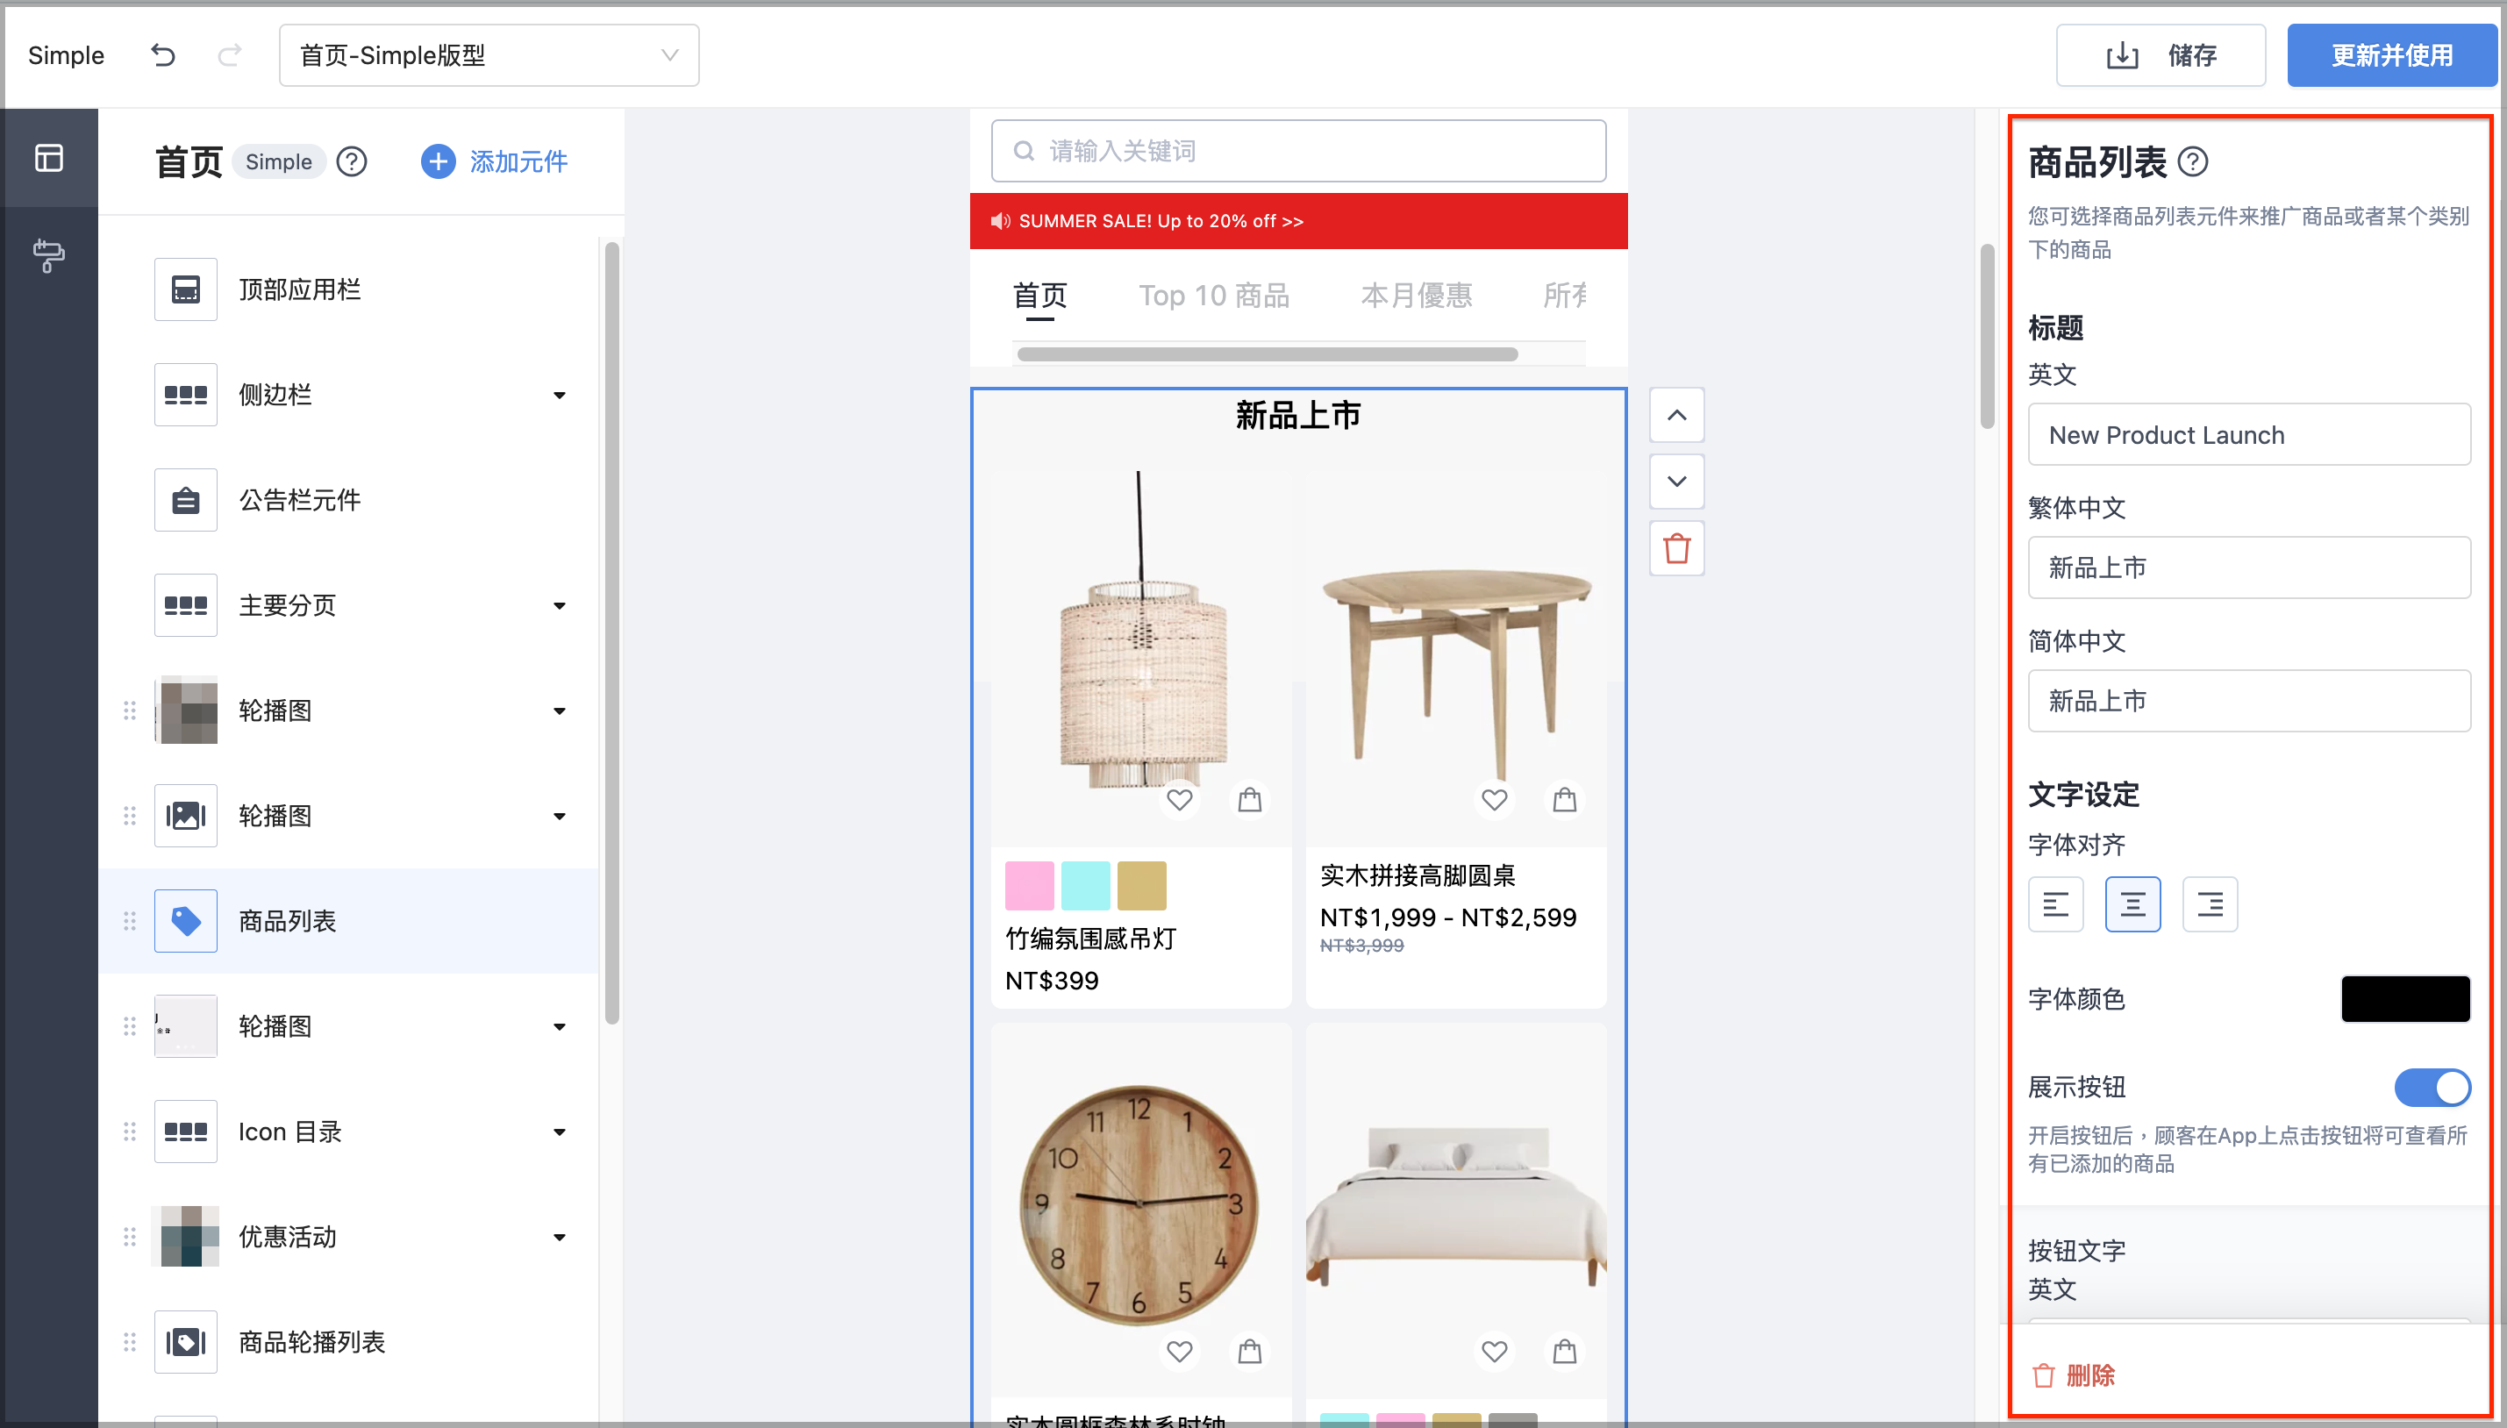Click the 顶部应用栏 component icon

pyautogui.click(x=185, y=289)
